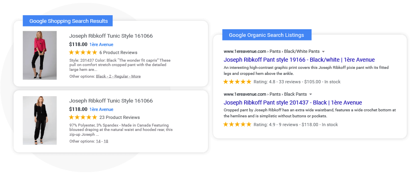This screenshot has height=177, width=410.
Task: Open Joseph Ribkoff Pant style 19166 link
Action: click(x=299, y=60)
